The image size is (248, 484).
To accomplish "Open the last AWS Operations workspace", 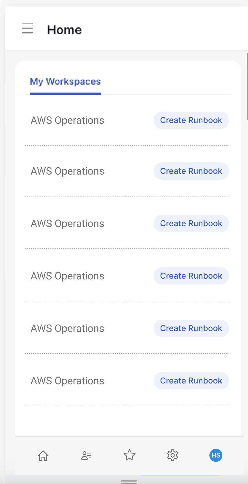I will (67, 381).
